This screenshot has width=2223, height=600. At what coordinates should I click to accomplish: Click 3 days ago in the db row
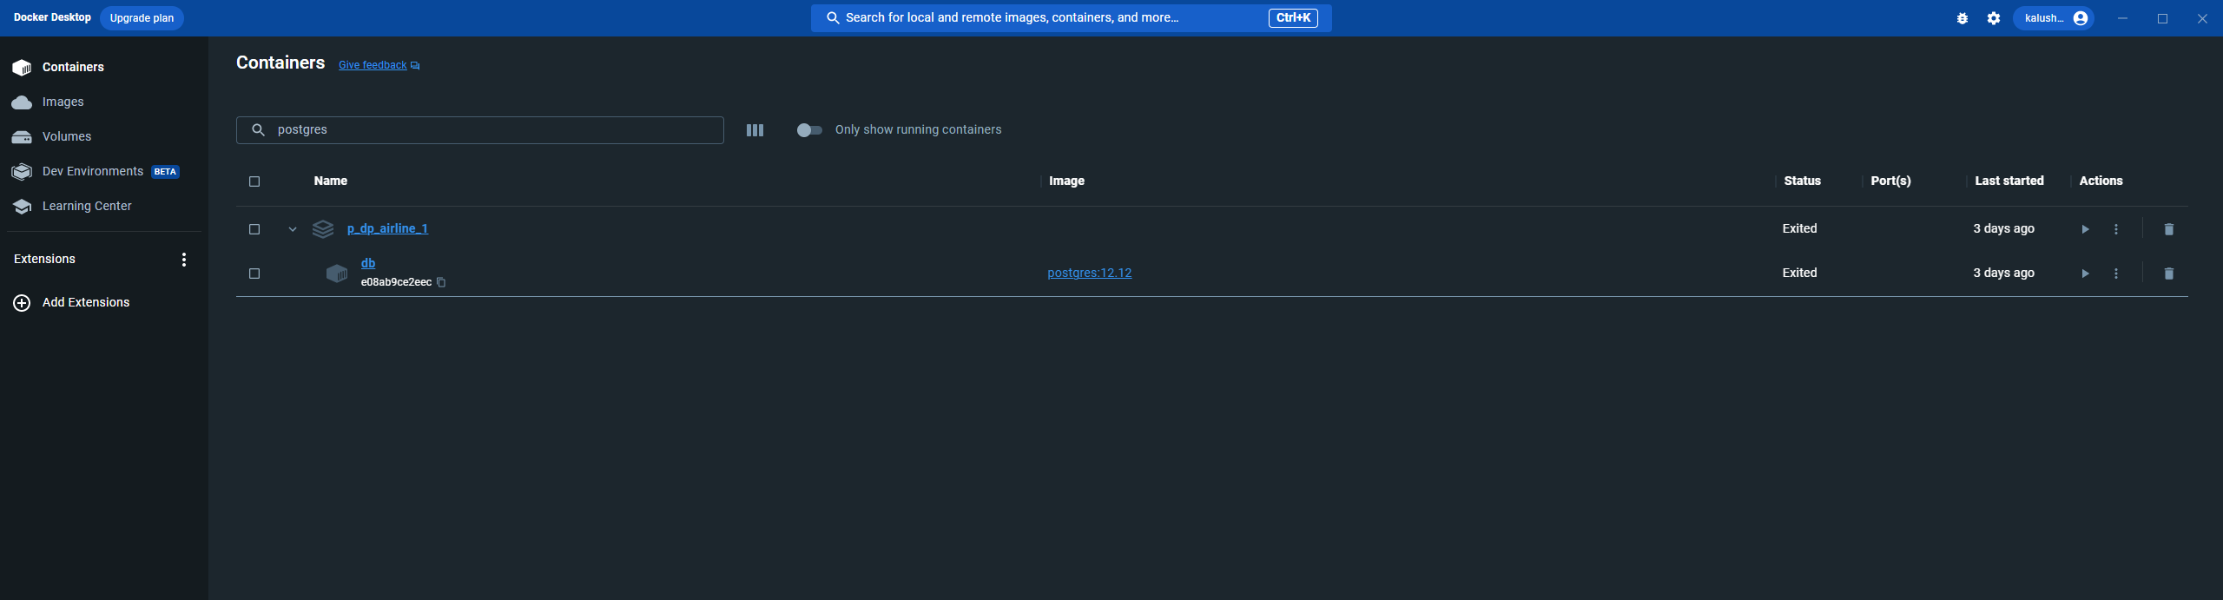(x=2003, y=273)
